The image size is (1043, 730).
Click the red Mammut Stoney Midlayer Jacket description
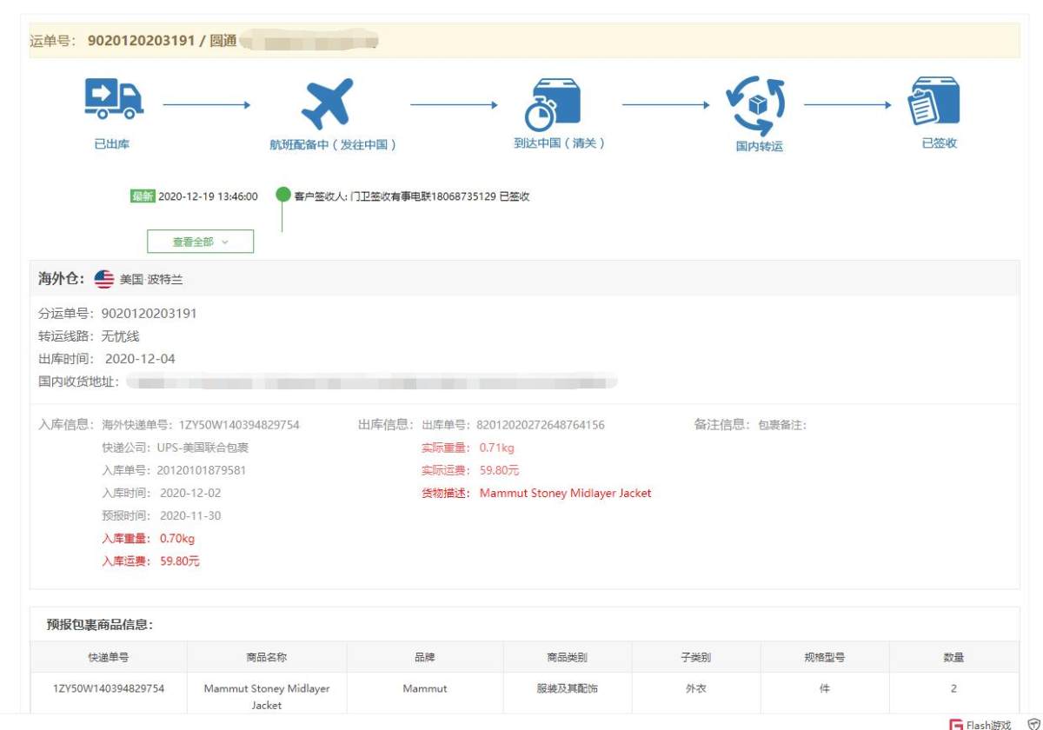point(565,493)
